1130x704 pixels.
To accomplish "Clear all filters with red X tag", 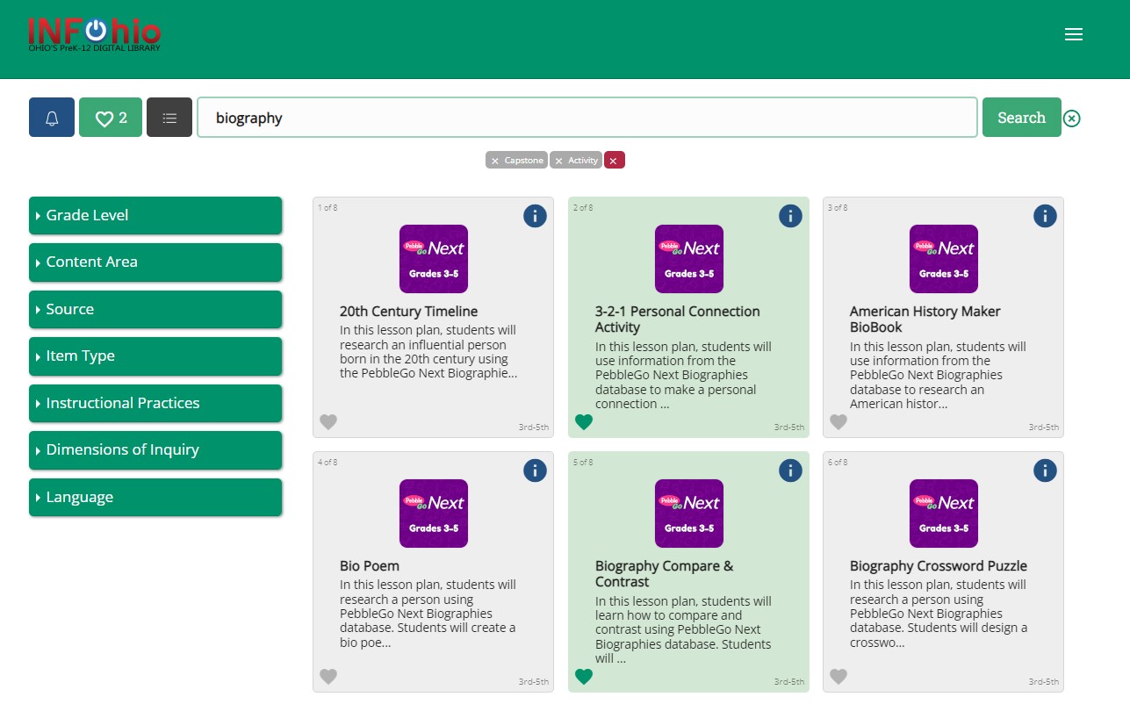I will click(614, 161).
